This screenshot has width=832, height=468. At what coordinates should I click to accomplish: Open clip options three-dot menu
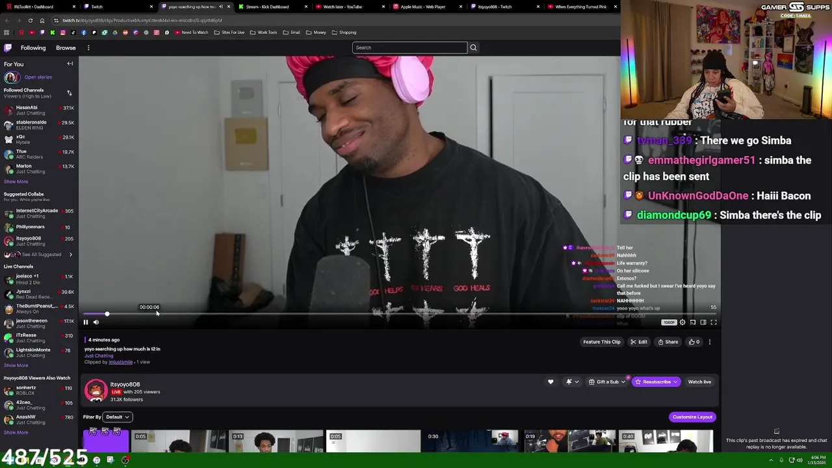[x=709, y=342]
